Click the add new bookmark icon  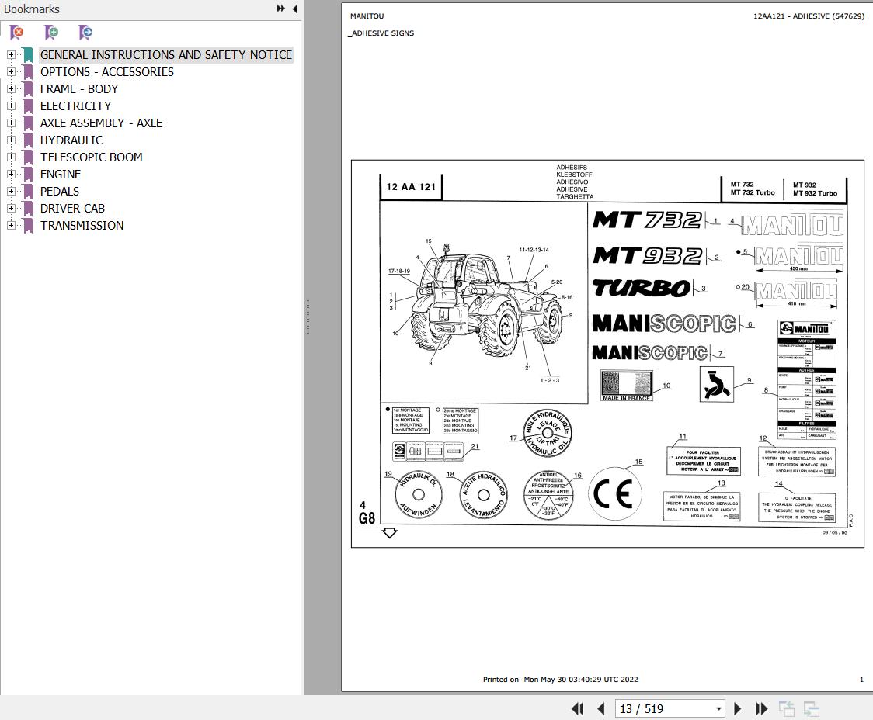tap(51, 33)
